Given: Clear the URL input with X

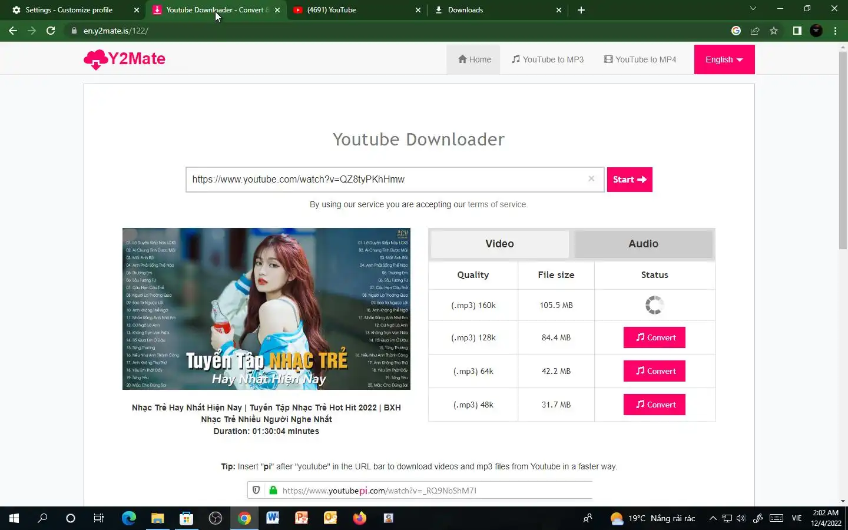Looking at the screenshot, I should 591,178.
